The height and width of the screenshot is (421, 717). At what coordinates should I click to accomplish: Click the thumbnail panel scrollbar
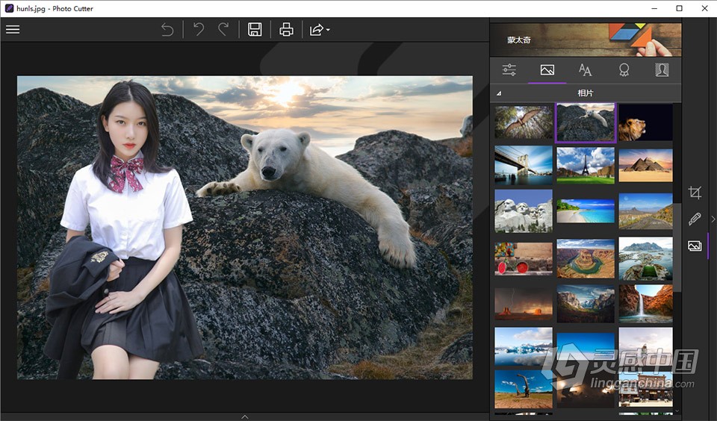(677, 247)
